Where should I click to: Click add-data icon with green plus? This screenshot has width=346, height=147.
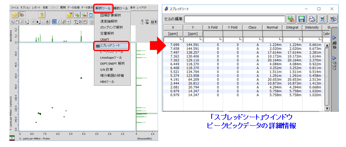tap(77, 15)
